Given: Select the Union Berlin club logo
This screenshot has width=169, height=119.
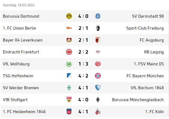Looking at the screenshot, I should 69,28.
